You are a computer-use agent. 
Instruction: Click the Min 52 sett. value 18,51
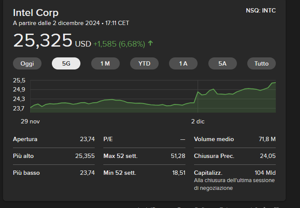[179, 173]
